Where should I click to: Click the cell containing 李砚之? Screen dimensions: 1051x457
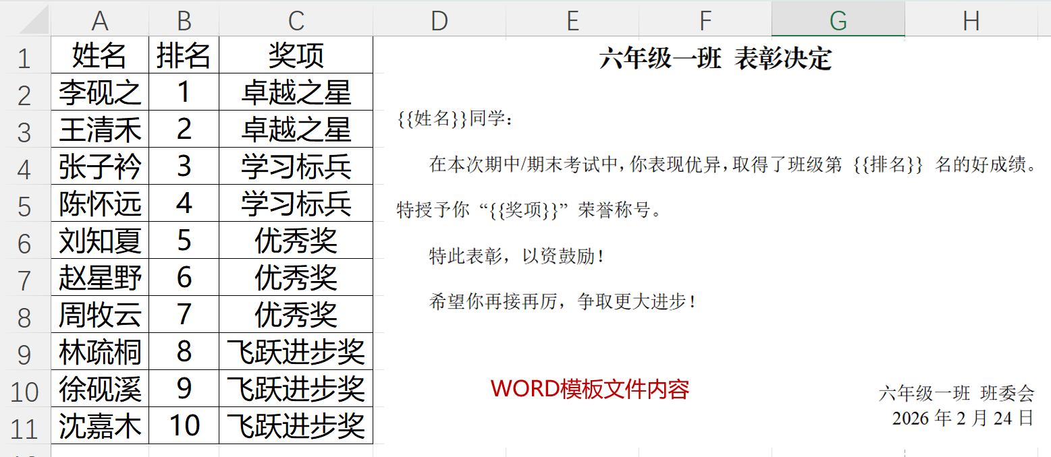pos(100,92)
